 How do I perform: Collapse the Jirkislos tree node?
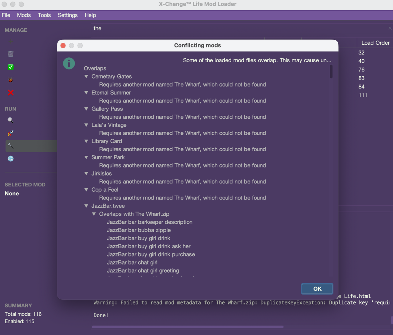86,173
